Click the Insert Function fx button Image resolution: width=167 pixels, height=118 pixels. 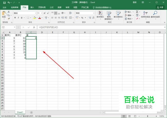coord(34,27)
